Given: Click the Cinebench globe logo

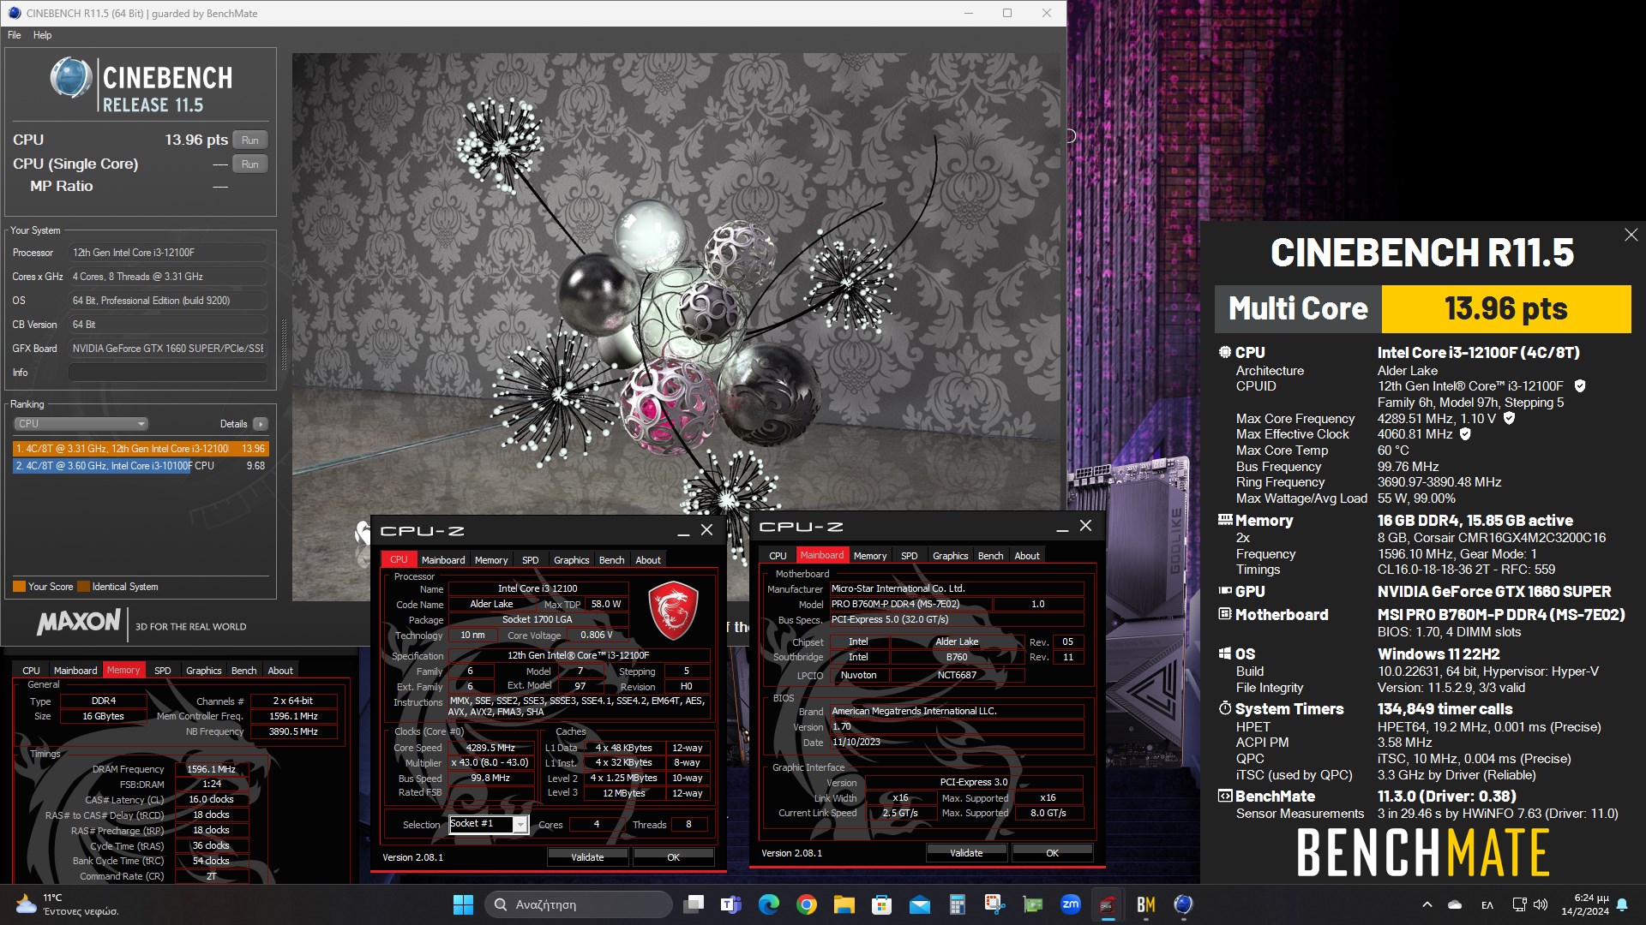Looking at the screenshot, I should (x=70, y=79).
